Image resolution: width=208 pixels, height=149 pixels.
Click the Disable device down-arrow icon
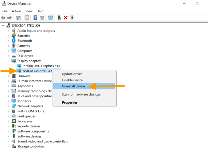coord(72,18)
